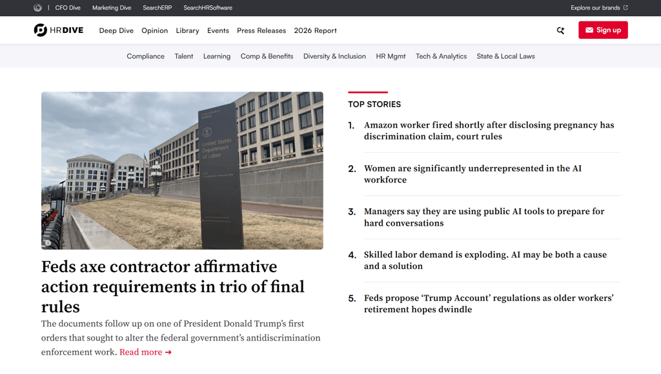The image size is (661, 374).
Task: Open SearchERP link in top bar
Action: 158,8
